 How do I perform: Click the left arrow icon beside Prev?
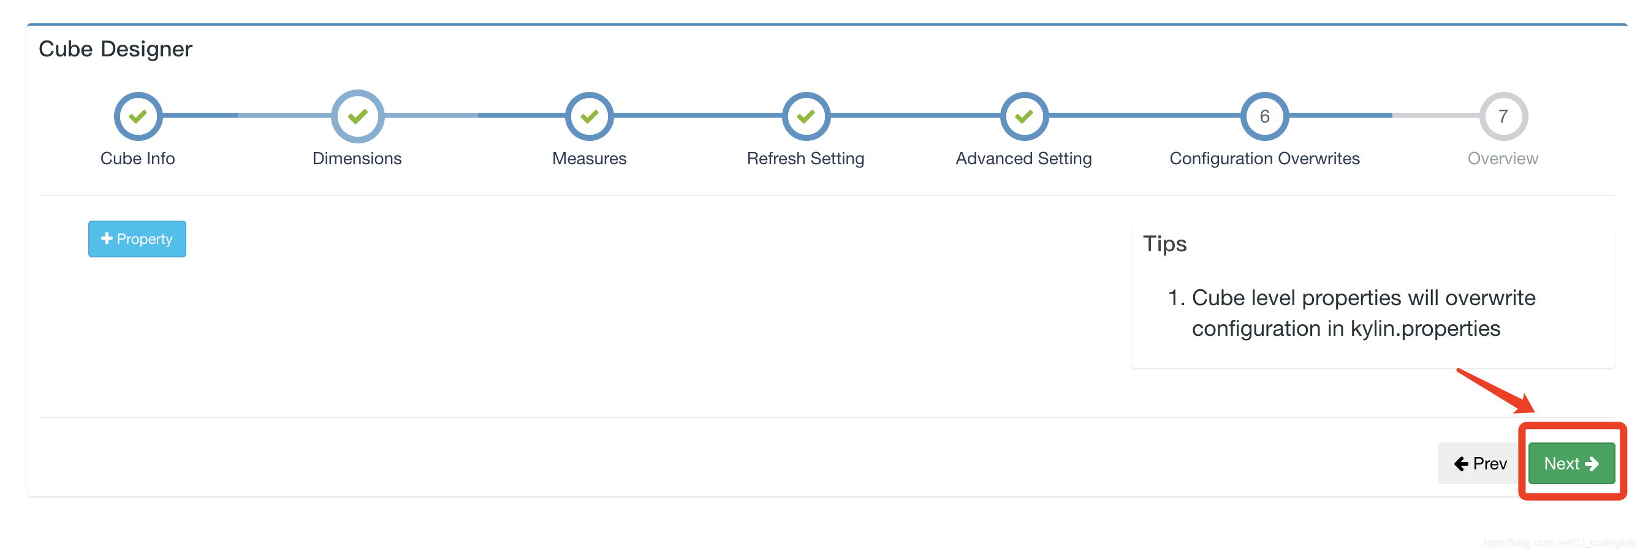(1461, 463)
